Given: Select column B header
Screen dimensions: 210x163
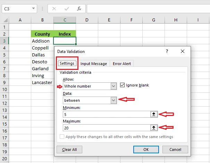Looking at the screenshot, I should coord(42,20).
